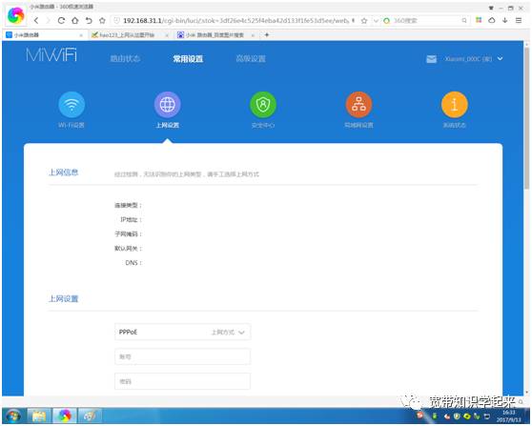Click the browser forward arrow
Screen dimensions: 532x426
[x=49, y=21]
